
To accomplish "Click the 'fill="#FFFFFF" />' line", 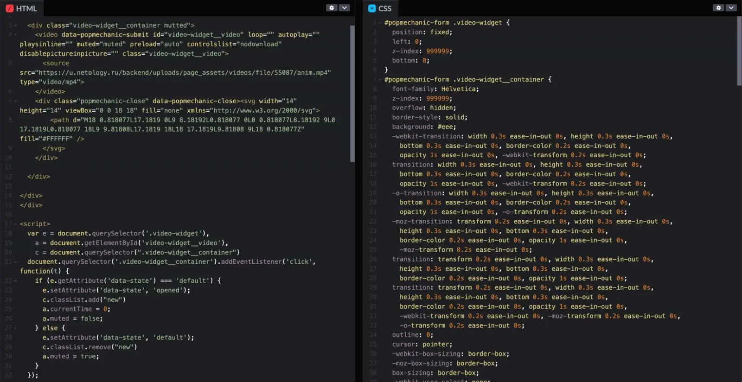I will (52, 139).
